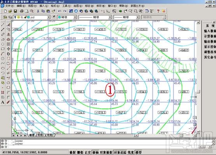Open Help with the red question mark
Screen dimensions: 216x155
pyautogui.click(x=158, y=11)
